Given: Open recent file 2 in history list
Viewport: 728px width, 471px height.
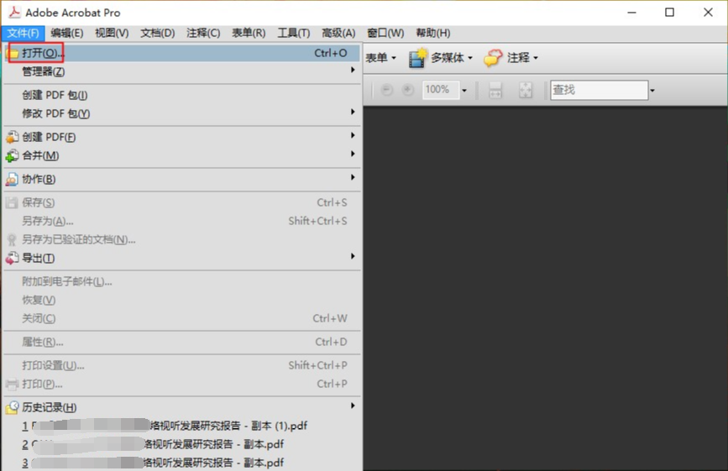Looking at the screenshot, I should pyautogui.click(x=182, y=444).
